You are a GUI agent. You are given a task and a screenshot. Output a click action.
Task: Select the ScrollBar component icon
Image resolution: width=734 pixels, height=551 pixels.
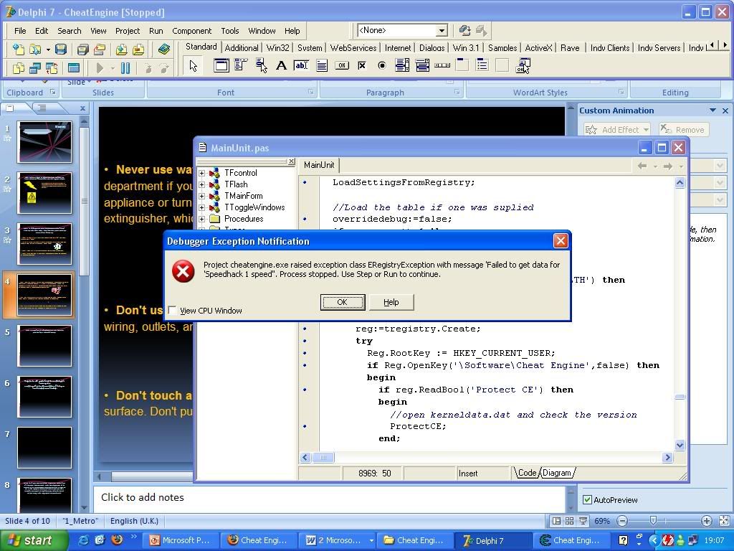pos(442,65)
